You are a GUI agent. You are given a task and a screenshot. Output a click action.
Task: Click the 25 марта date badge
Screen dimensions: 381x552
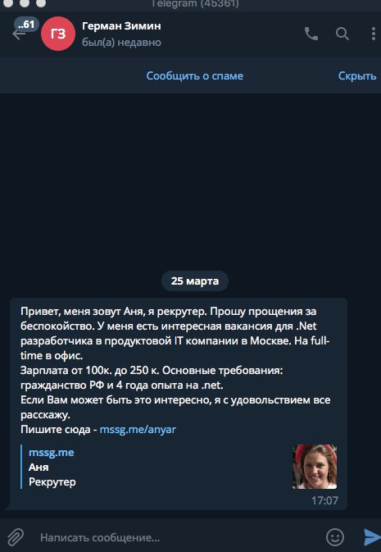pos(195,281)
